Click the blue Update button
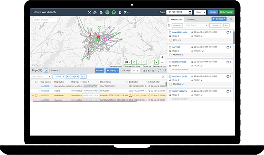This screenshot has height=155, width=264. pos(213,12)
